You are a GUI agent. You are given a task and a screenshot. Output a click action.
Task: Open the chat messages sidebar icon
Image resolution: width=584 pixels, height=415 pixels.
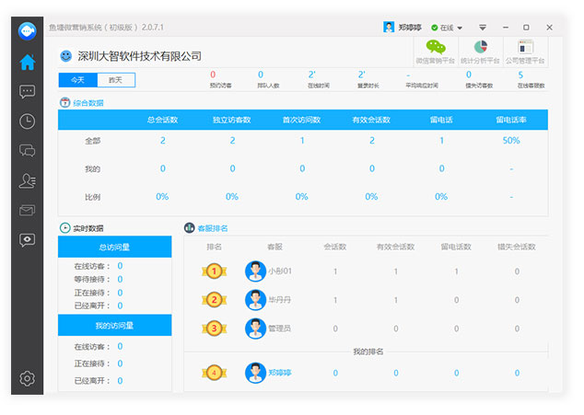(28, 92)
